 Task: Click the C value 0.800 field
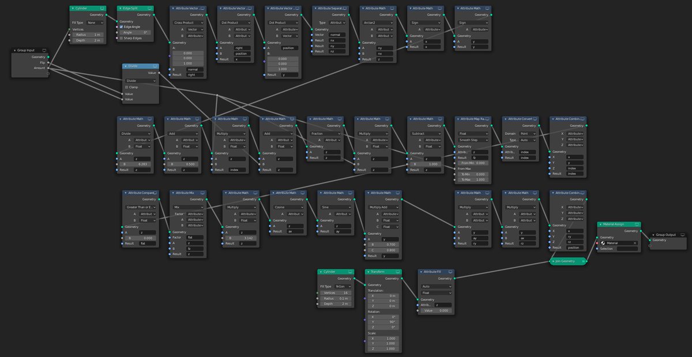[383, 250]
